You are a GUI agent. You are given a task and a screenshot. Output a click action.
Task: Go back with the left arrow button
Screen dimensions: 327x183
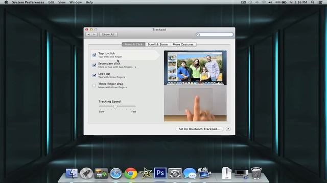tap(88, 35)
